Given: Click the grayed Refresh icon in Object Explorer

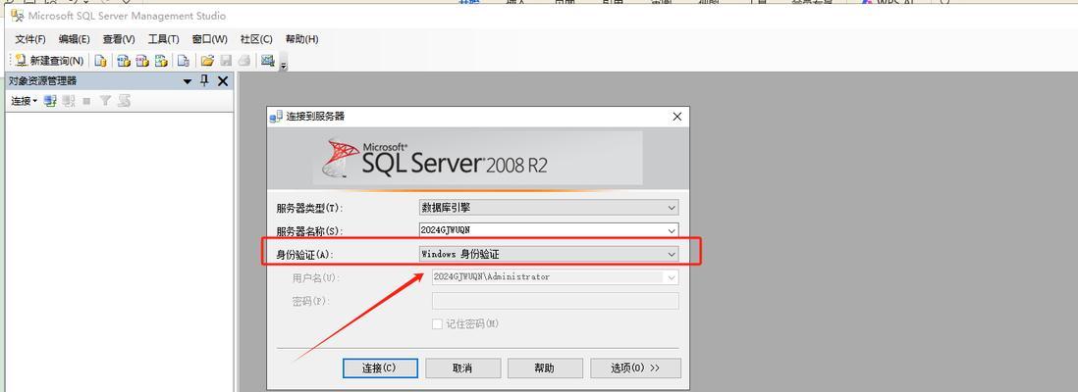Looking at the screenshot, I should click(124, 101).
